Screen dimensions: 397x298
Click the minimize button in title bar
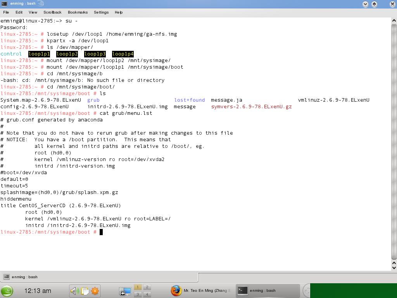tap(365, 4)
